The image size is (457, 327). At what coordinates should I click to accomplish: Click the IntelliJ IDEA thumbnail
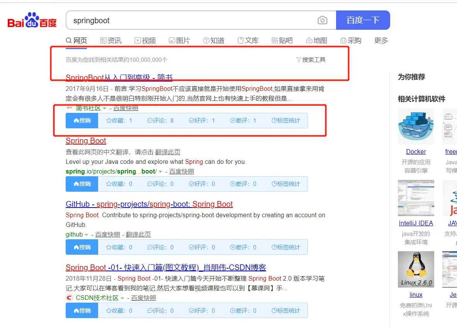tap(416, 198)
